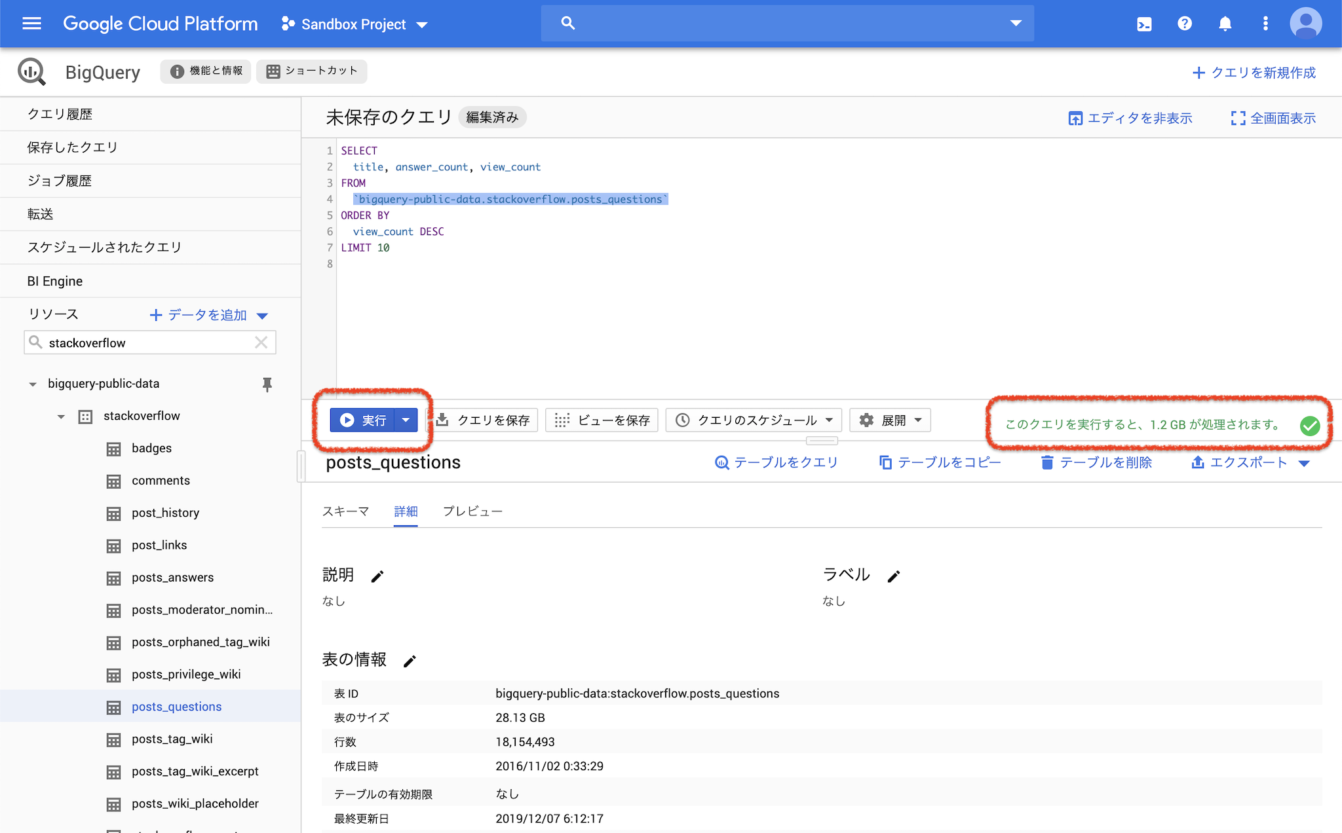Click テーブルをクエリ link
The width and height of the screenshot is (1342, 833).
(x=776, y=462)
